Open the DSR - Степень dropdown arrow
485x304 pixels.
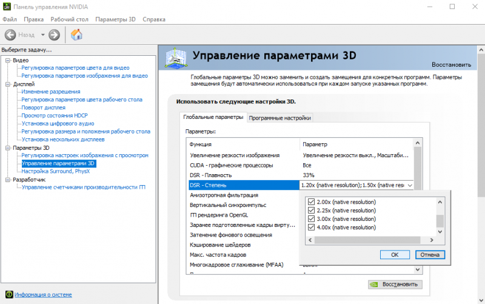click(x=410, y=185)
